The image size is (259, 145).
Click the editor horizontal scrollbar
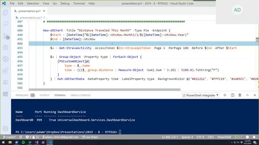click(x=104, y=89)
